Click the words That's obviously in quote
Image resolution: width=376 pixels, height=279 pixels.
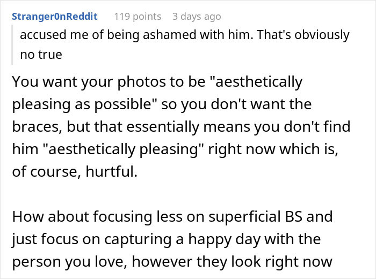click(303, 35)
